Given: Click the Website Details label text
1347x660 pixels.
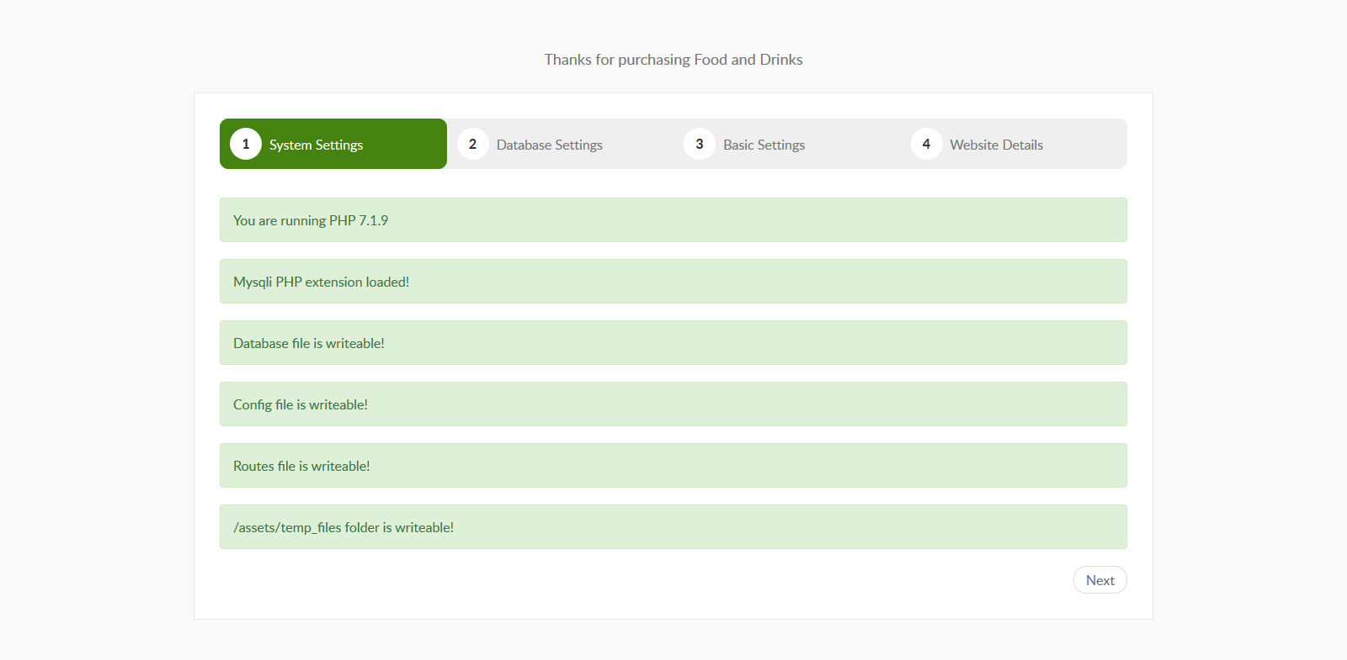Looking at the screenshot, I should point(997,145).
